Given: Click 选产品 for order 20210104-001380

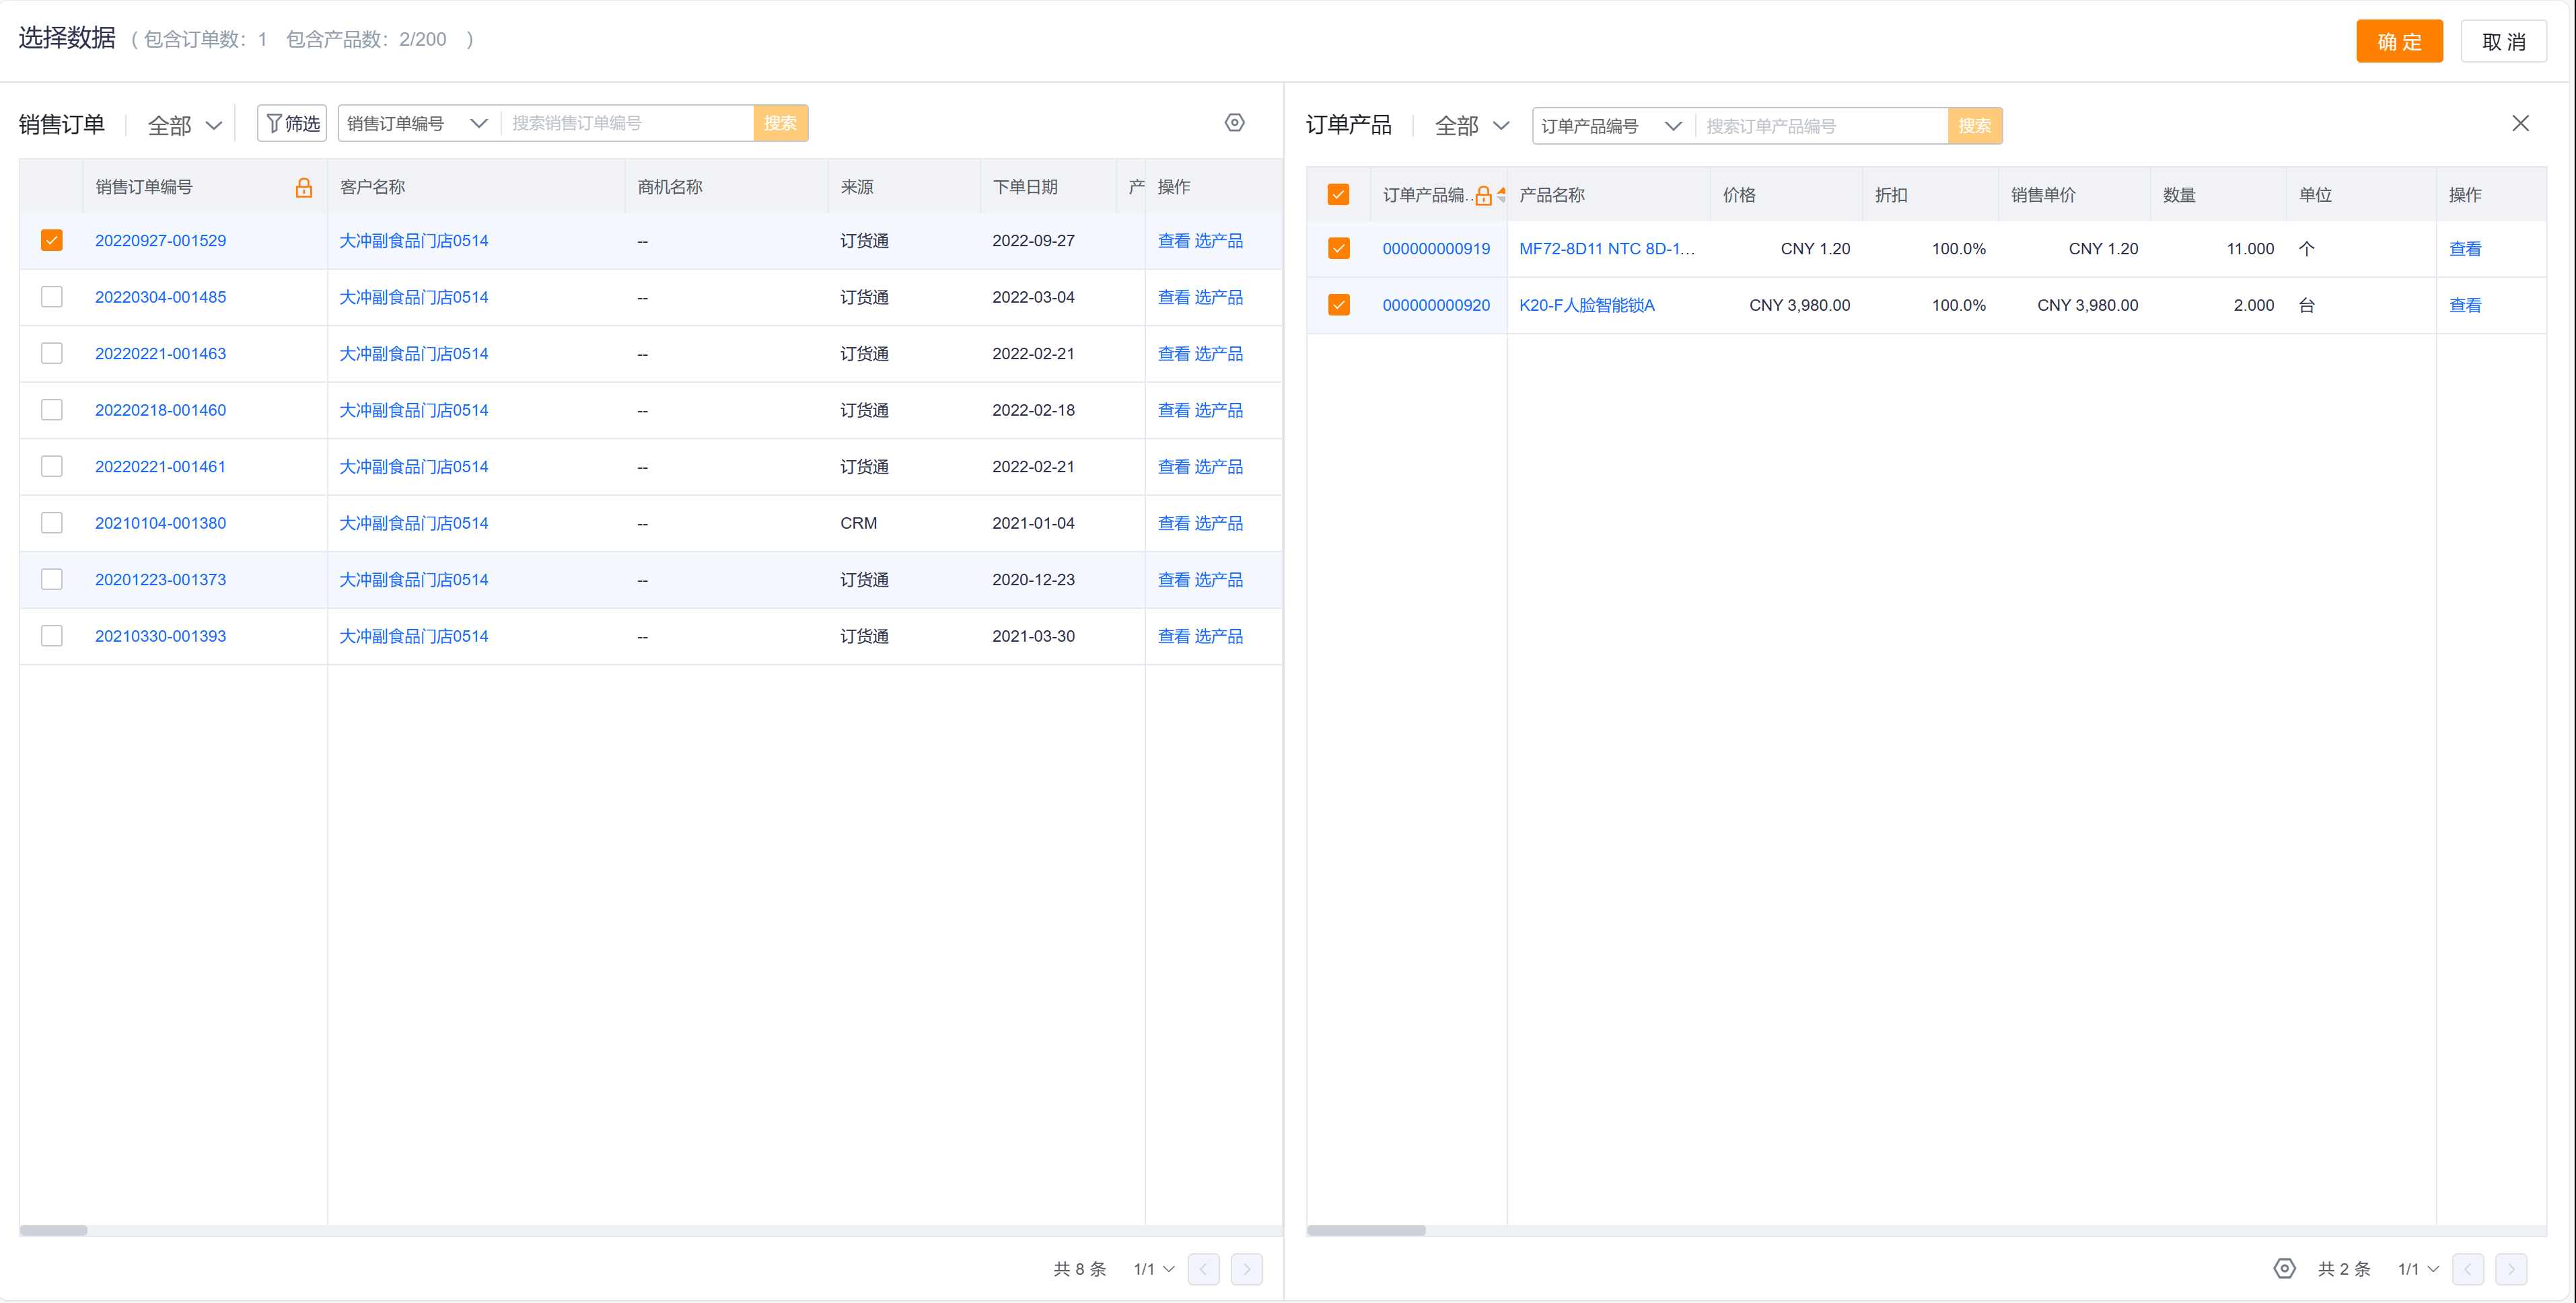Looking at the screenshot, I should point(1218,523).
